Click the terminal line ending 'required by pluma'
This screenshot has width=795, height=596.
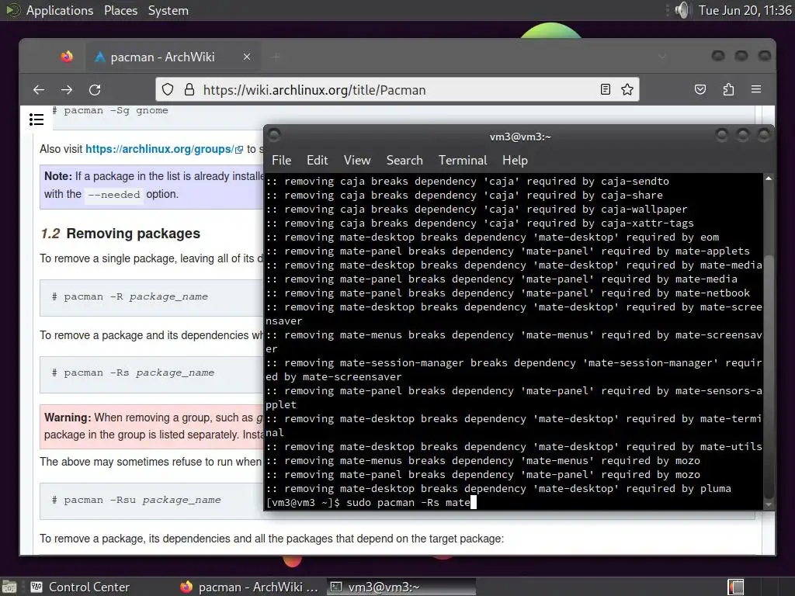(x=498, y=489)
